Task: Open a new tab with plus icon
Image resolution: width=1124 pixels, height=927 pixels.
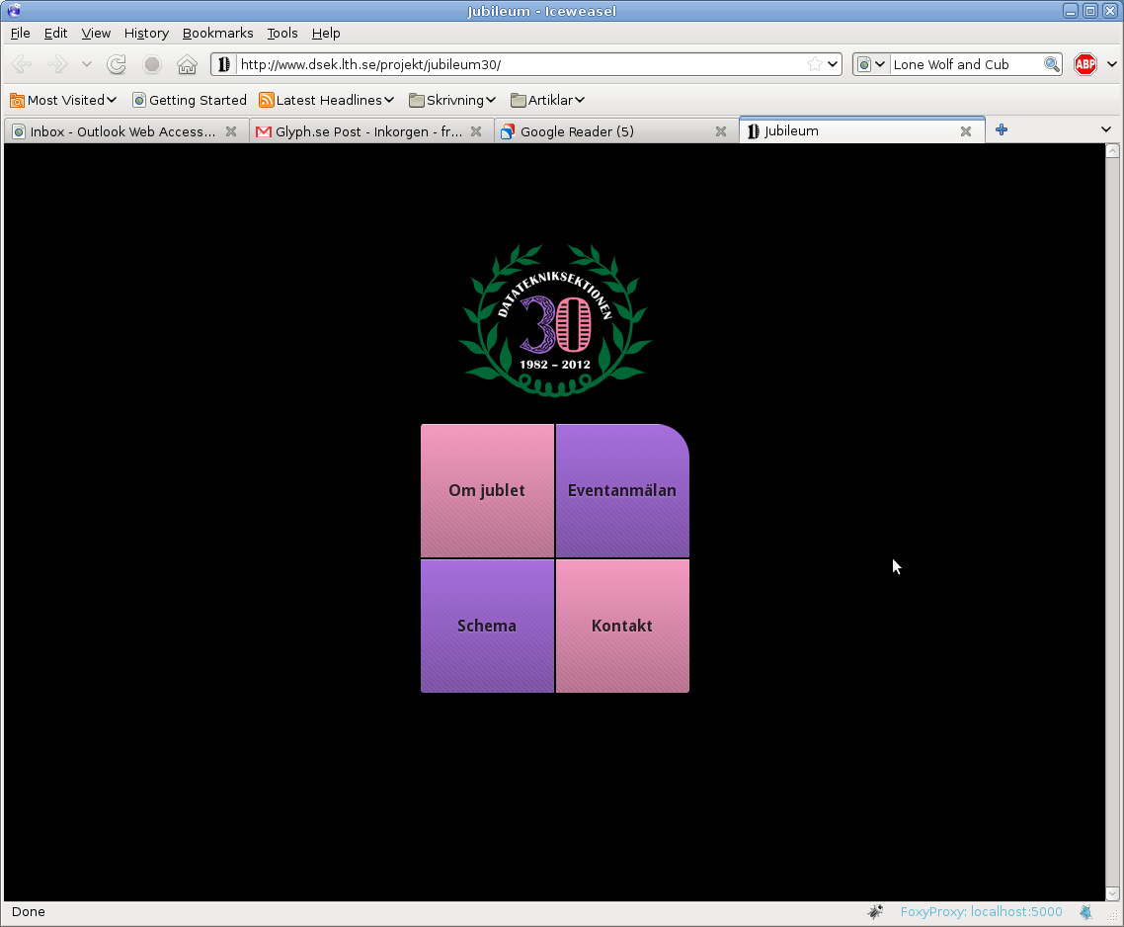Action: [x=1002, y=129]
